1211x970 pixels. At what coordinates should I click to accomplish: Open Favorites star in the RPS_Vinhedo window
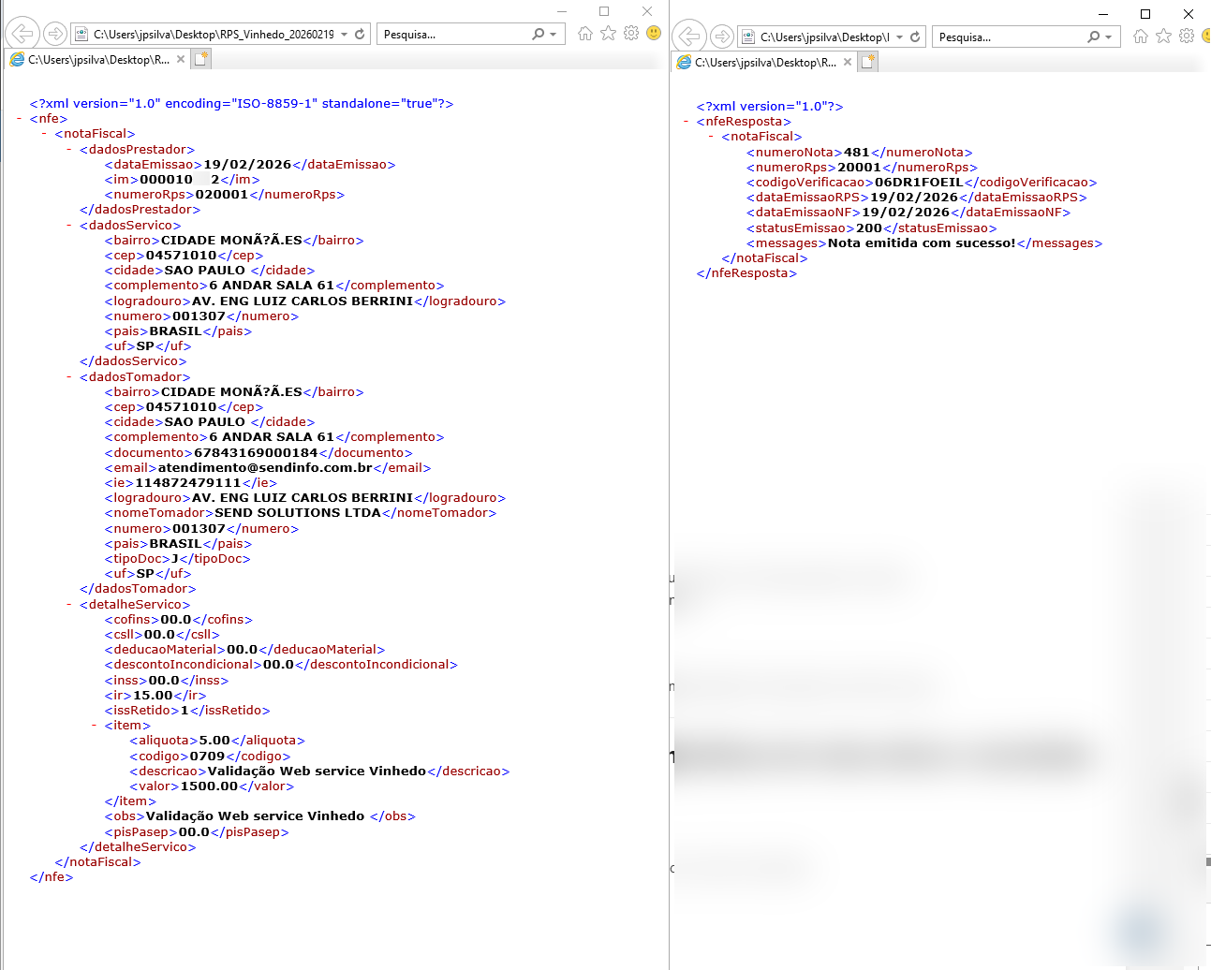coord(609,34)
